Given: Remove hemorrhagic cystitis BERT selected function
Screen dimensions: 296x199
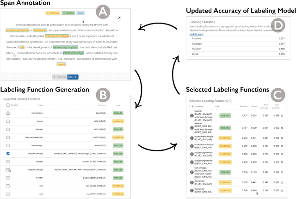Looking at the screenshot, I should coord(282,172).
